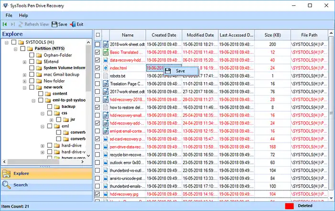Uncheck the index.html file checkbox
The width and height of the screenshot is (335, 211).
[97, 68]
